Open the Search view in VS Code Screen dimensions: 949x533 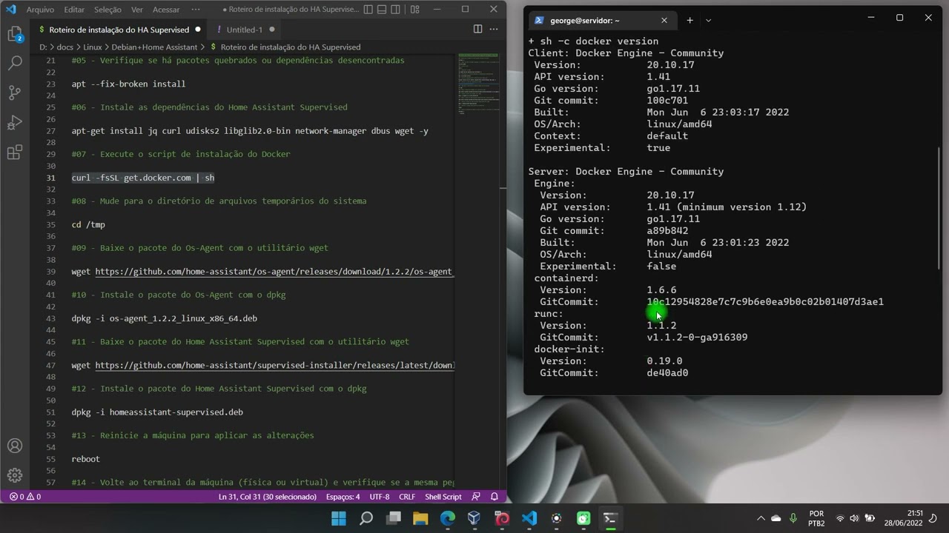15,63
